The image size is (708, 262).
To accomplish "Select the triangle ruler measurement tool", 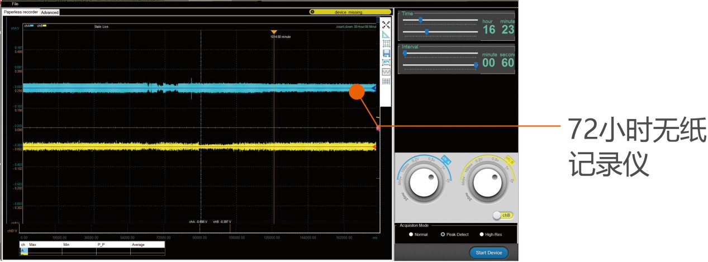I will 386,34.
